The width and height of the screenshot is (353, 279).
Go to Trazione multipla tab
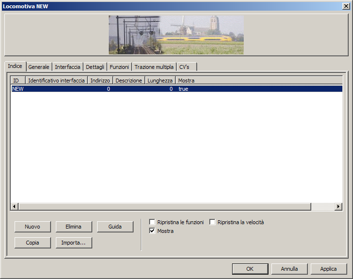[154, 67]
